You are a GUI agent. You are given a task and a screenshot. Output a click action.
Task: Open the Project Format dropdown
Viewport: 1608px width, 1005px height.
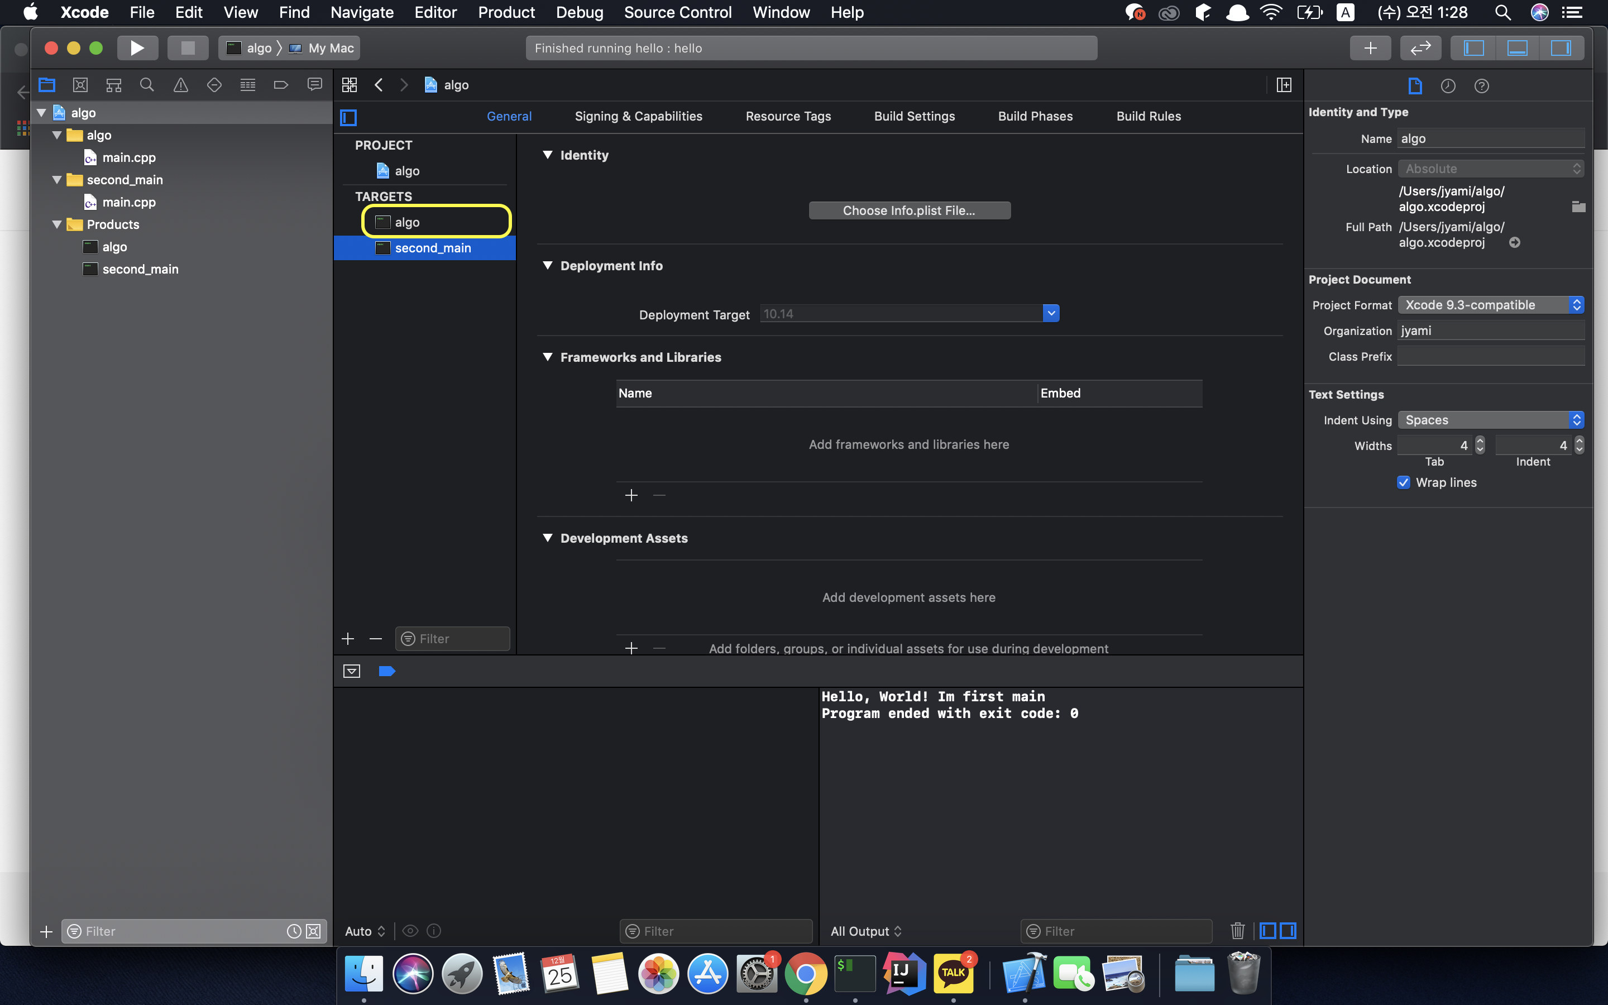pyautogui.click(x=1490, y=305)
